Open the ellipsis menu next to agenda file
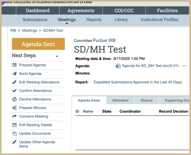 (184, 66)
